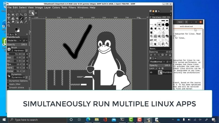This screenshot has width=219, height=123.
Task: Edit the brush next to '2. Hardness' field
Action: point(27,51)
